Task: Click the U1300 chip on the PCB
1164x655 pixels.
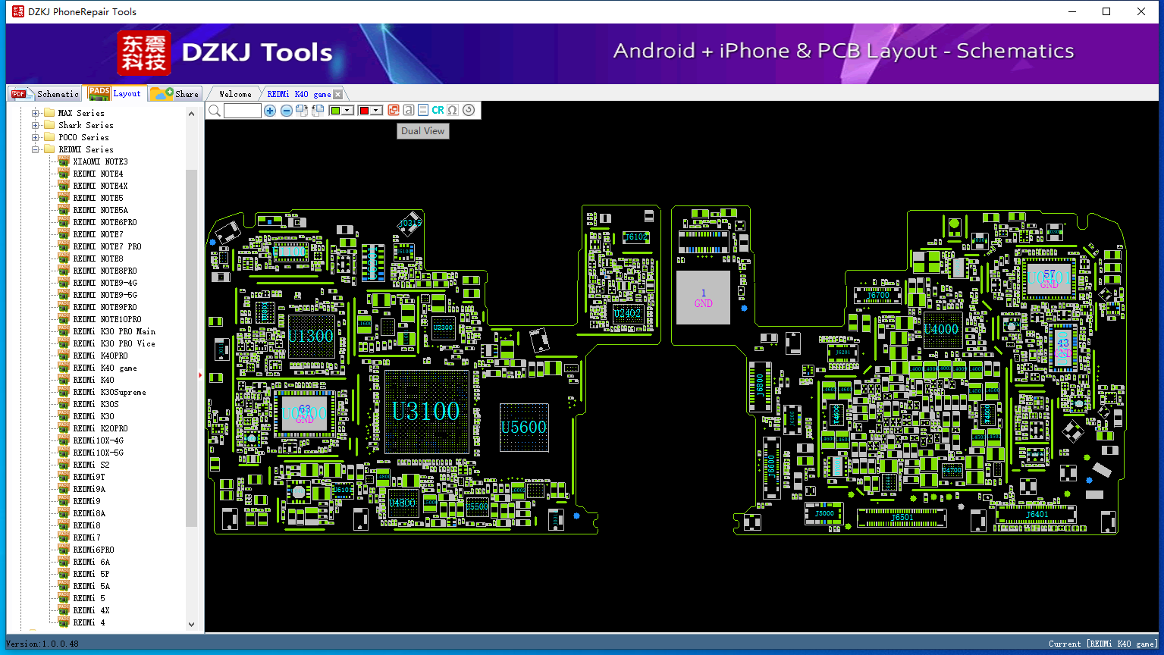Action: [x=311, y=336]
